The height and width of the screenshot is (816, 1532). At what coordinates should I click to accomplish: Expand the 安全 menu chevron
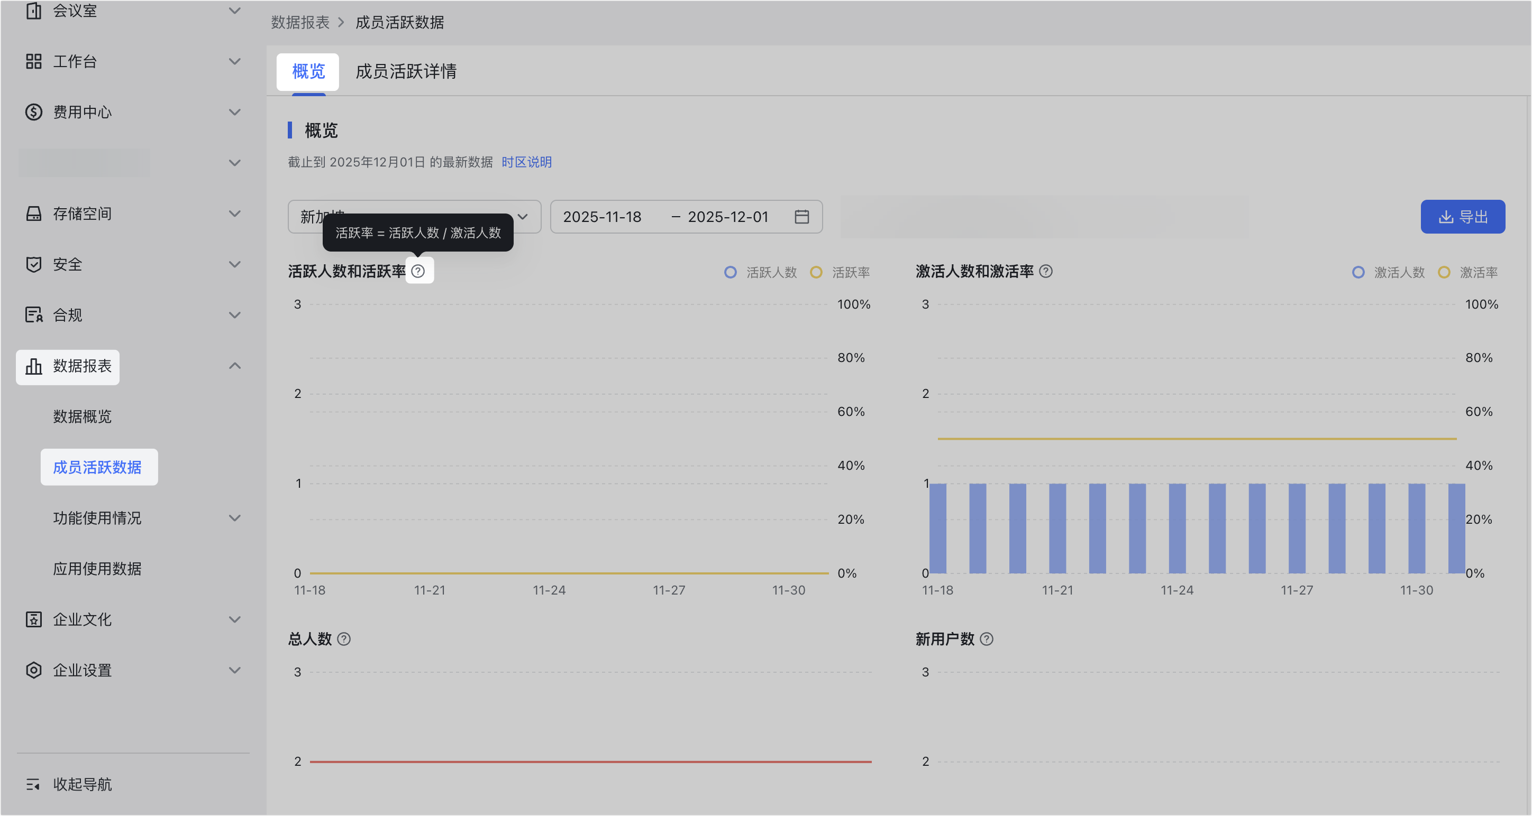[235, 264]
